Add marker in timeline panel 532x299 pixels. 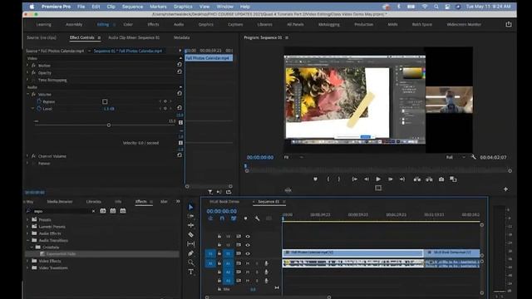point(246,218)
